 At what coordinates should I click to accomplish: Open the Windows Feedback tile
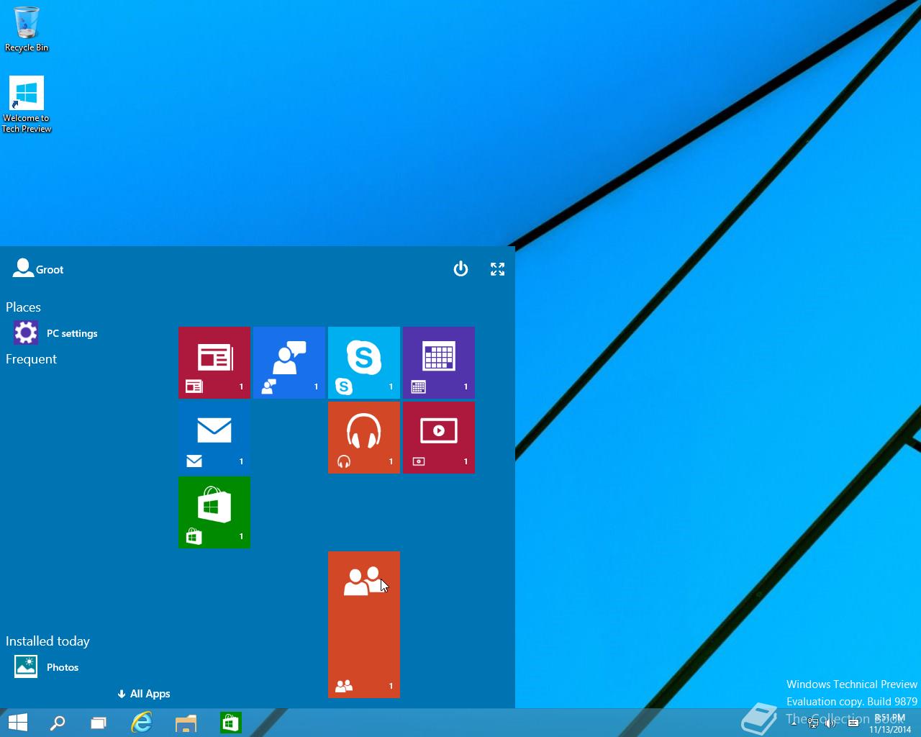pyautogui.click(x=289, y=362)
